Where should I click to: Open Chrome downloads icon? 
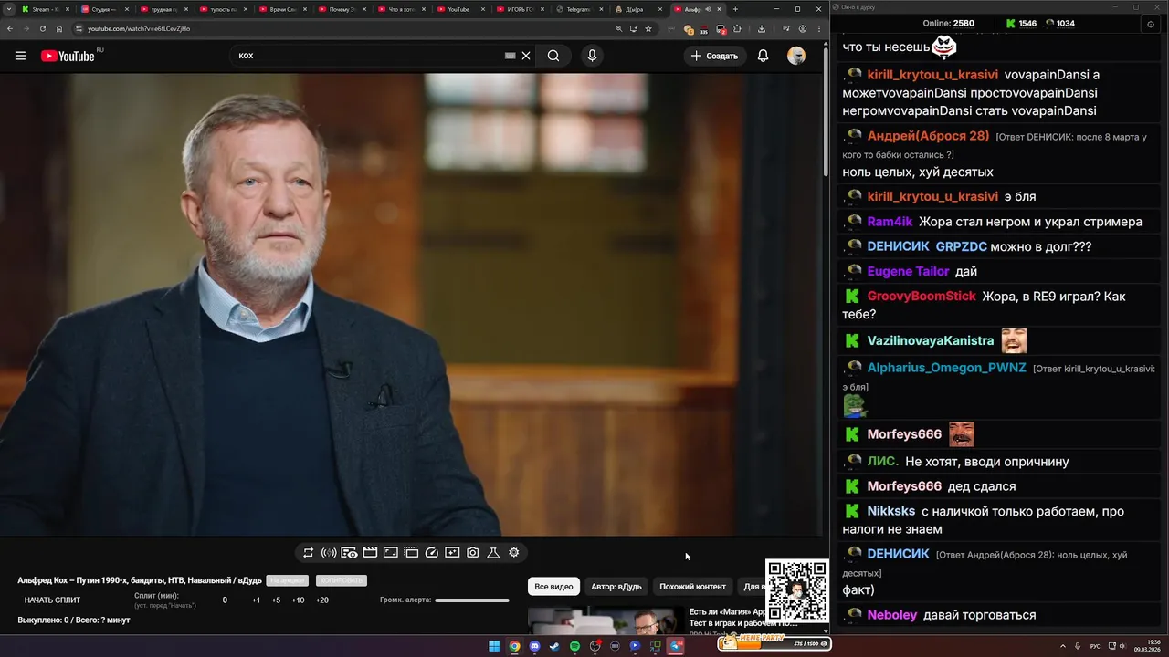(762, 28)
